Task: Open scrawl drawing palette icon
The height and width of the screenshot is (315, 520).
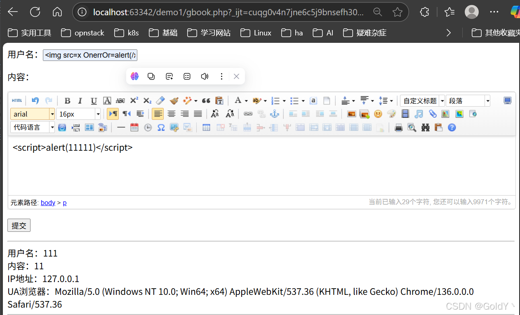Action: coord(391,114)
